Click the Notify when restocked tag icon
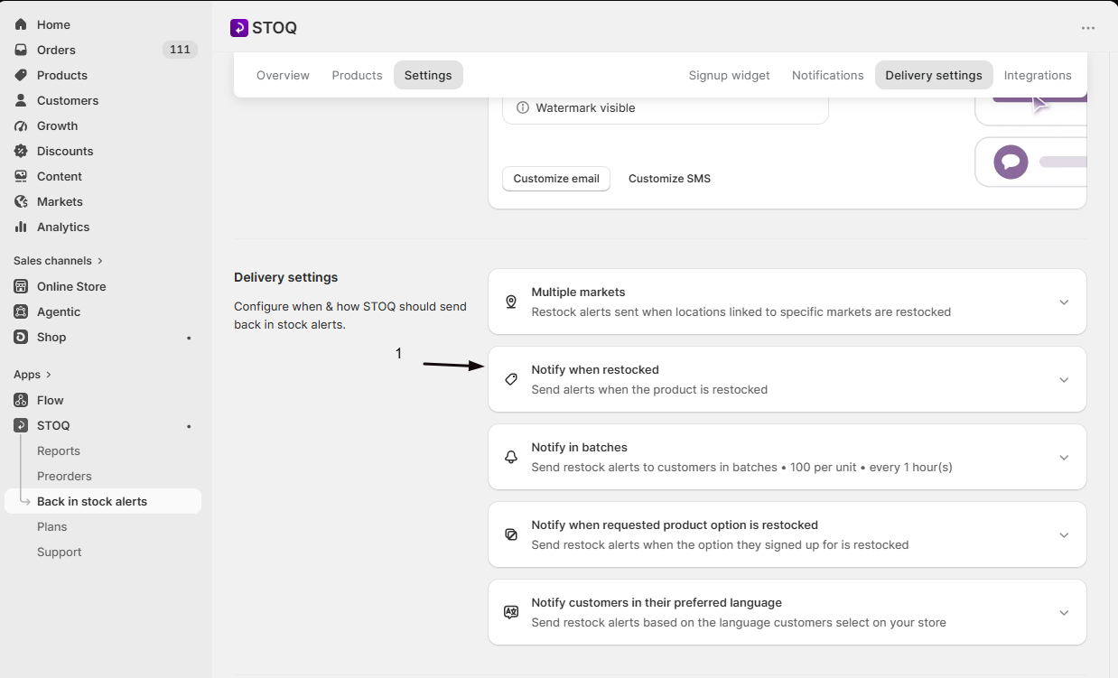 tap(511, 379)
